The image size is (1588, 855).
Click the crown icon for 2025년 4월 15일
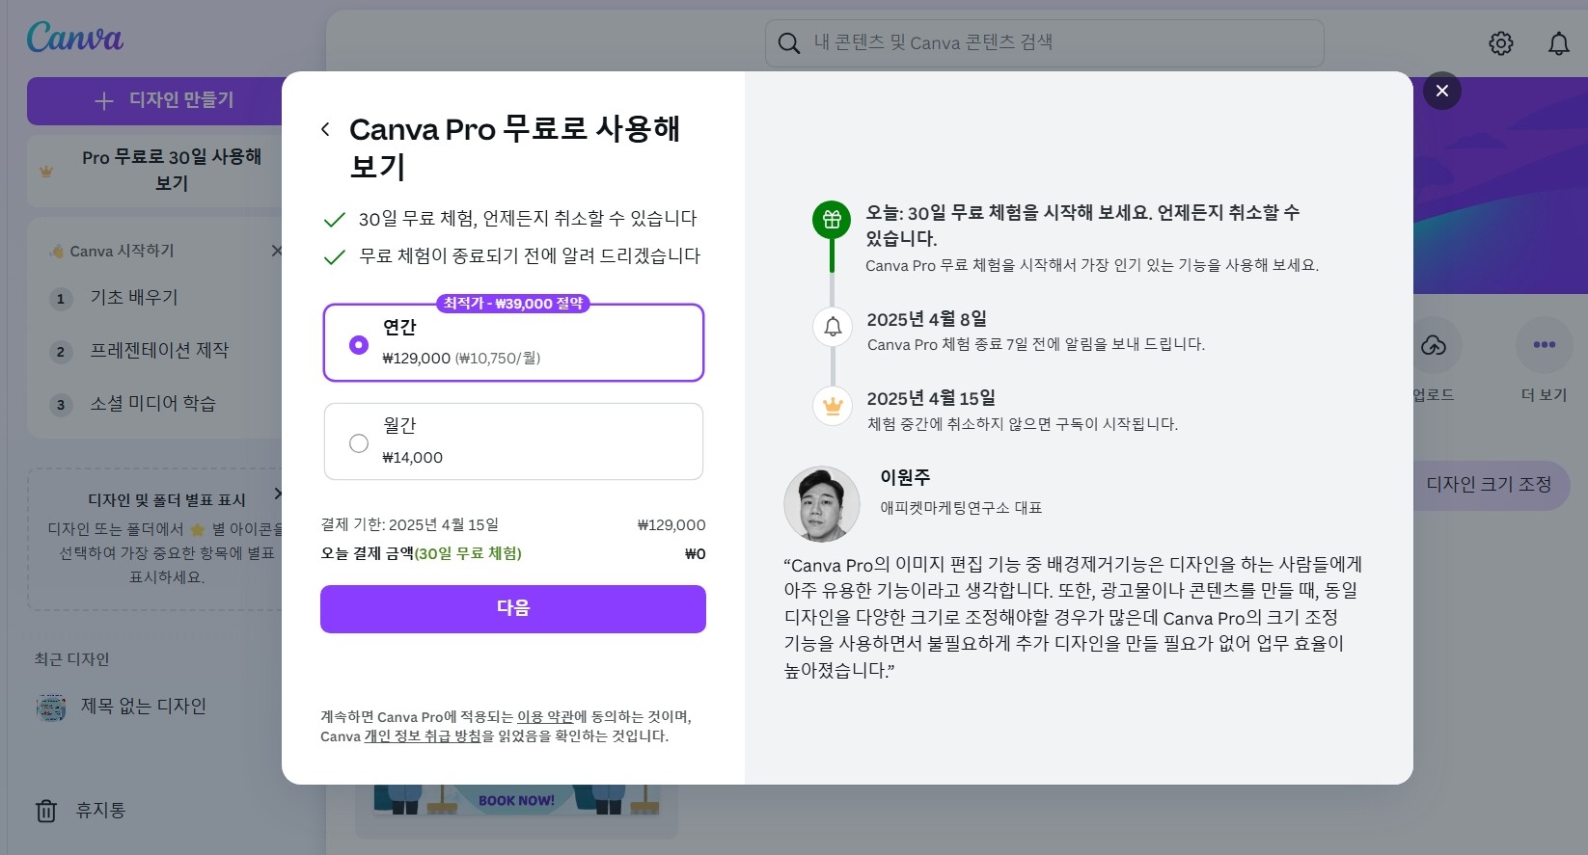click(x=833, y=406)
